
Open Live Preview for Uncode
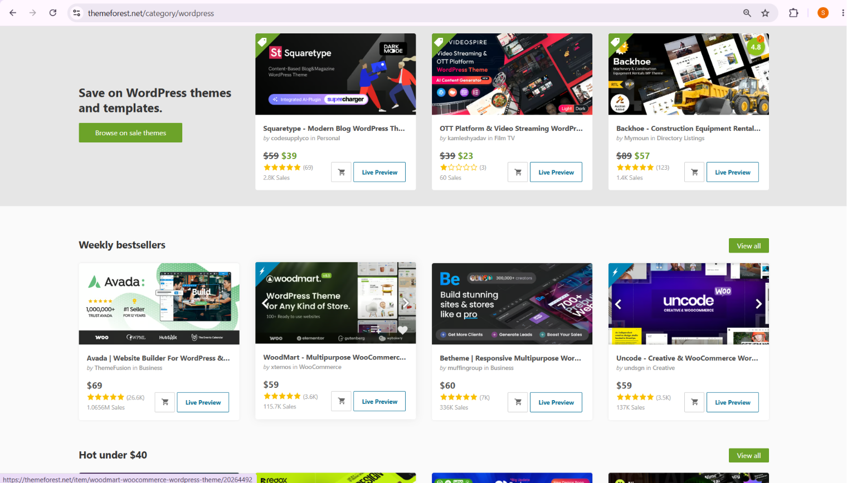click(733, 402)
